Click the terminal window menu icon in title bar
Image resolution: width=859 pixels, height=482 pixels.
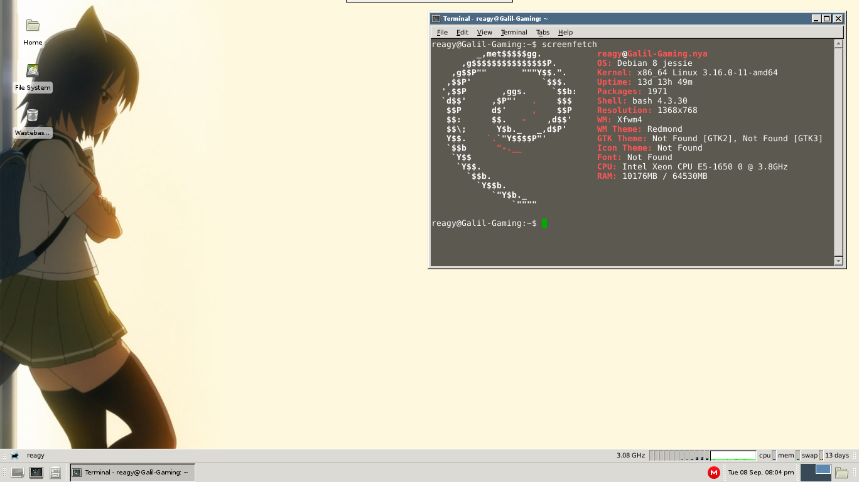(436, 19)
